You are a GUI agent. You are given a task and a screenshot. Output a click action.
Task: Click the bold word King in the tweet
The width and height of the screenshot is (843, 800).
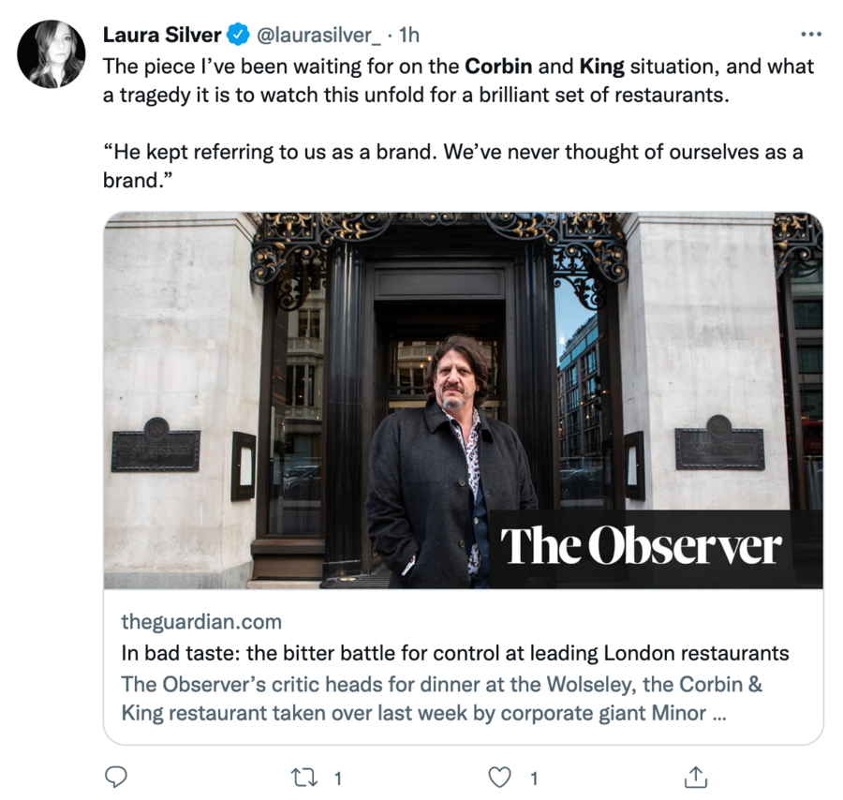[602, 67]
